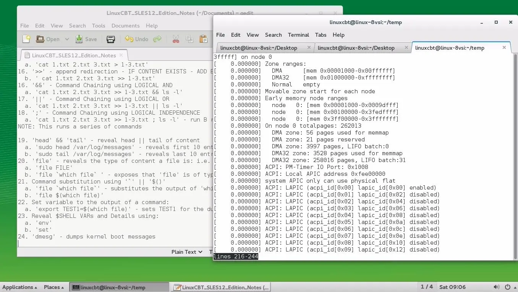The width and height of the screenshot is (518, 292).
Task: Open the Places menu in the panel
Action: point(54,287)
